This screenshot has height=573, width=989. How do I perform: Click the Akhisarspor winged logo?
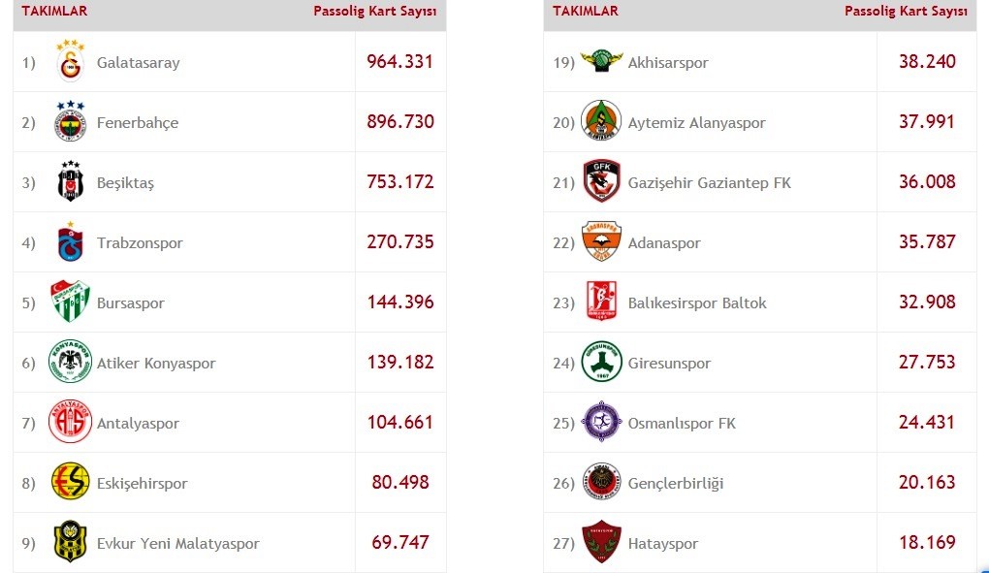[x=601, y=61]
